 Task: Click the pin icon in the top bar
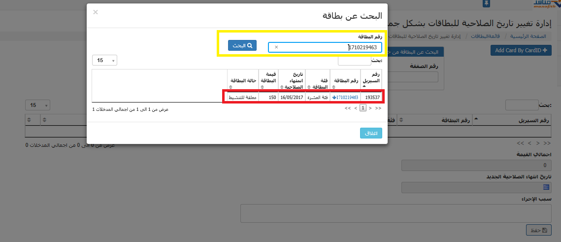486,3
